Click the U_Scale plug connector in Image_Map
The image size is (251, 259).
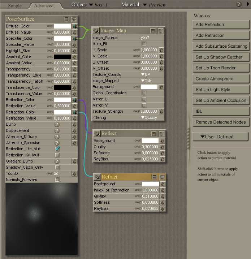coord(161,50)
